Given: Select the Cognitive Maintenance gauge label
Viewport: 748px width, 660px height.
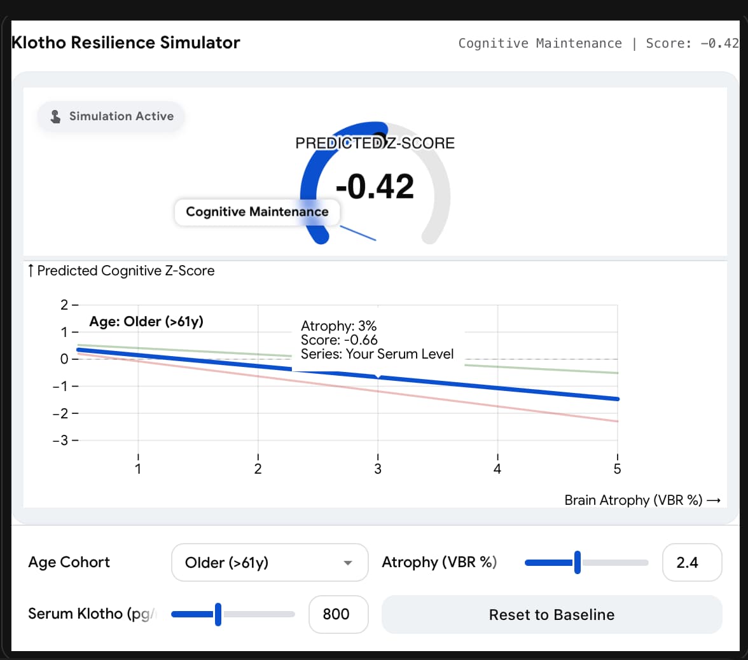Looking at the screenshot, I should pyautogui.click(x=257, y=212).
